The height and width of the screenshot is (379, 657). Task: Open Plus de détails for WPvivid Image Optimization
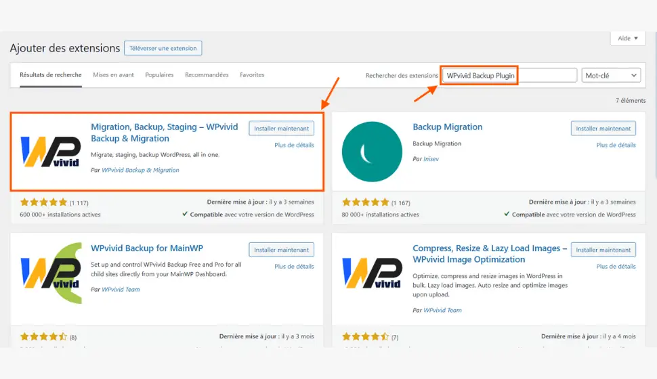tap(616, 267)
